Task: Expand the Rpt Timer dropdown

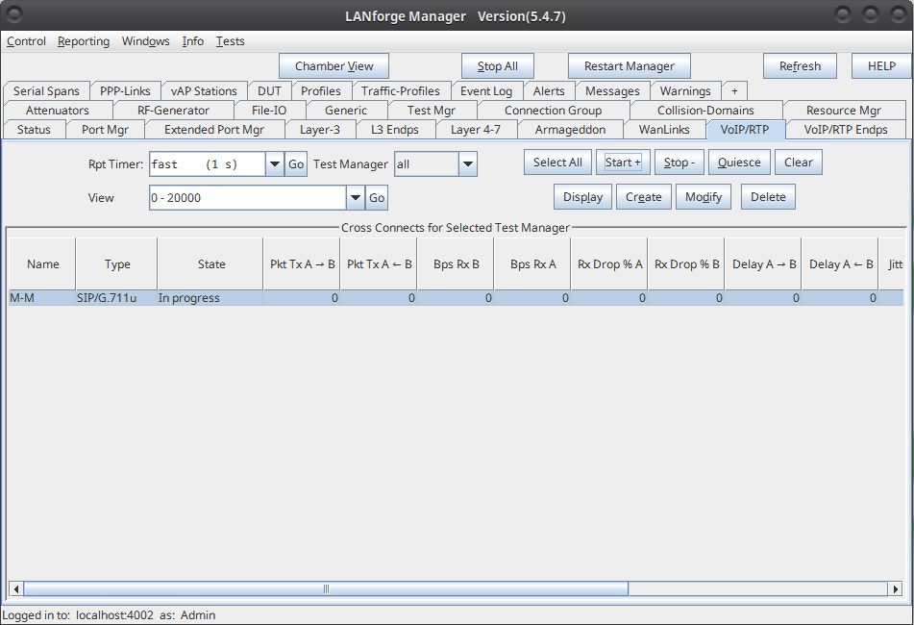Action: [x=275, y=164]
